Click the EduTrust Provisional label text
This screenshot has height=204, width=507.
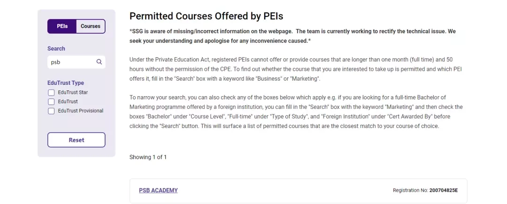81,111
